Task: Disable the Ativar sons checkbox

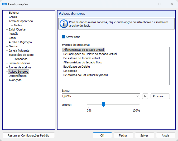Action: click(63, 37)
